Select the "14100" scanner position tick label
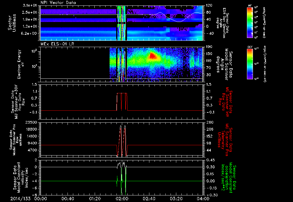 [x=32, y=136]
